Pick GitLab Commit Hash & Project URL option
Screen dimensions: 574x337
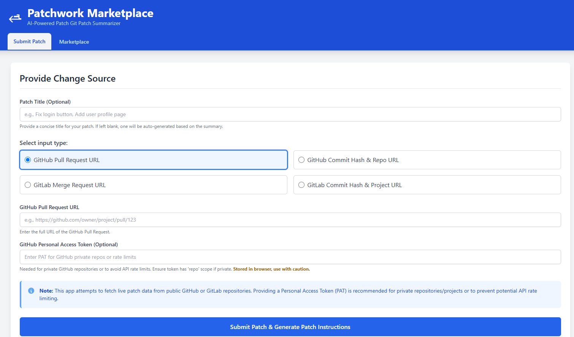[x=427, y=185]
